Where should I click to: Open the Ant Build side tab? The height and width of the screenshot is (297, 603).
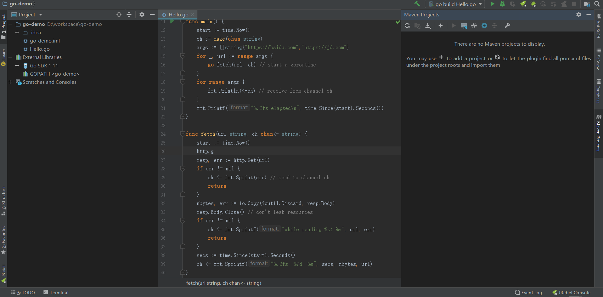point(599,26)
